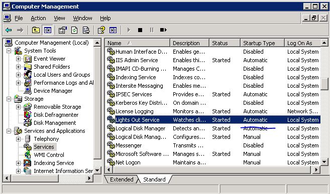This screenshot has height=194, width=330.
Task: Click the Disk Defragmenter icon
Action: (28, 115)
